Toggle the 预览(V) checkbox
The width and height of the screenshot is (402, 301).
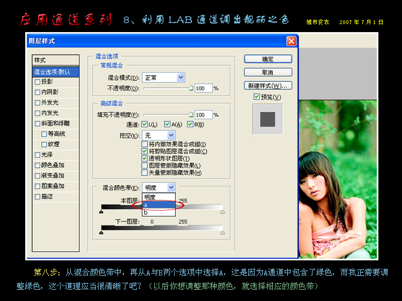point(257,97)
